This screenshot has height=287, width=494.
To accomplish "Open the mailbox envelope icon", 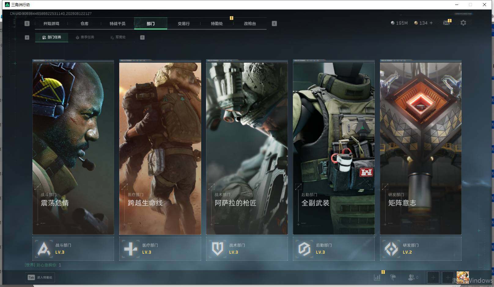I will (447, 23).
